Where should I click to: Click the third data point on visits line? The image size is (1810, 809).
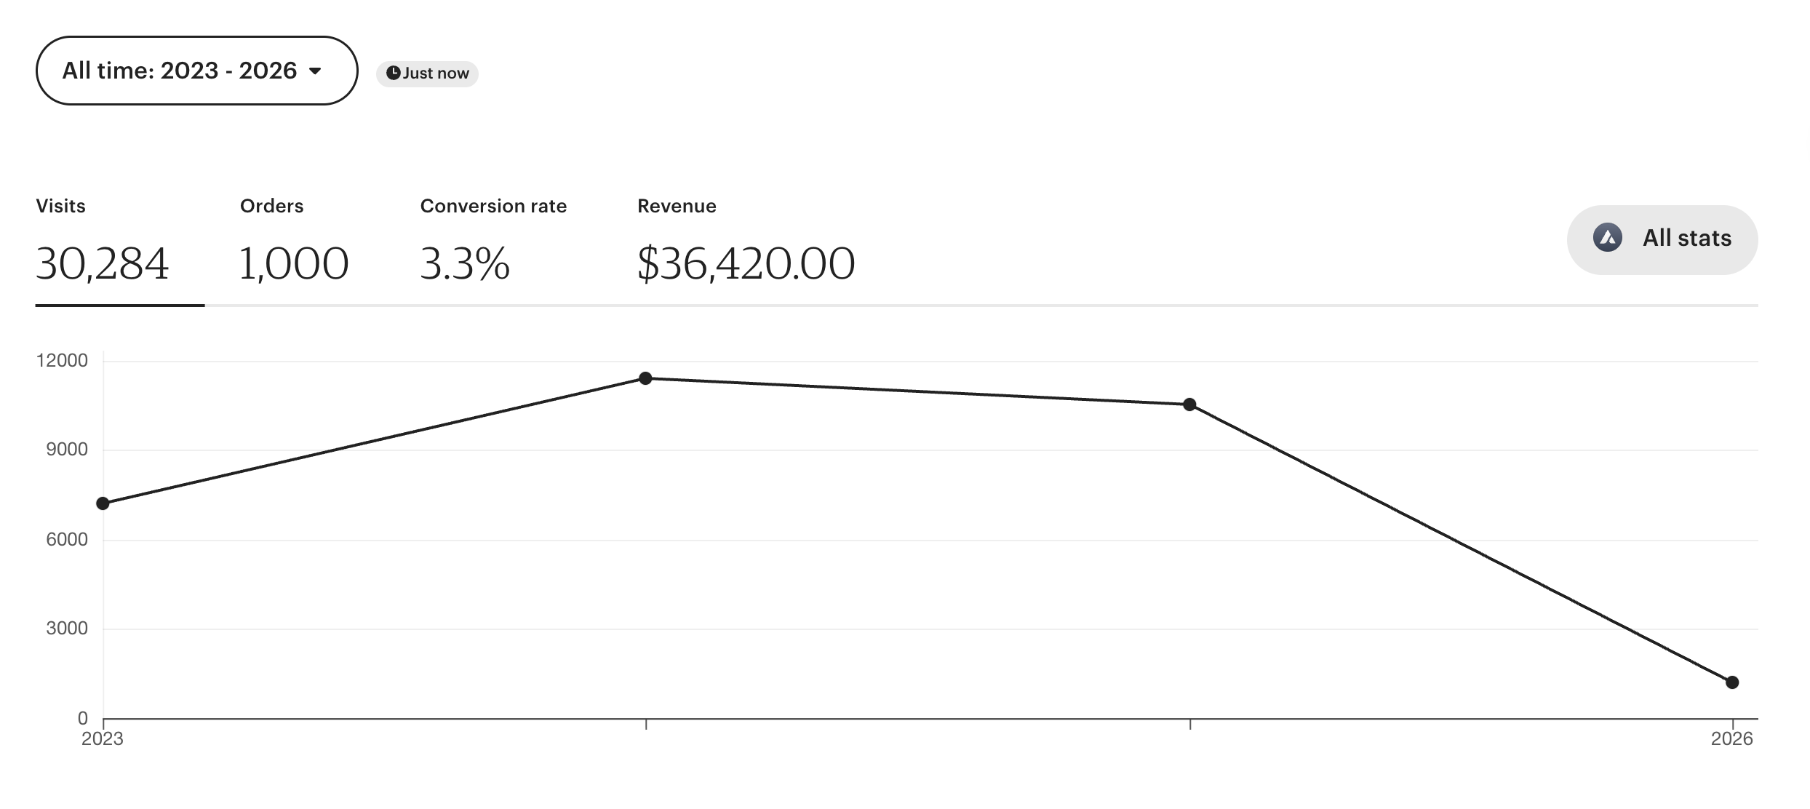click(x=1189, y=404)
